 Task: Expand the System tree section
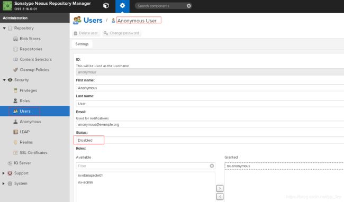click(3, 183)
